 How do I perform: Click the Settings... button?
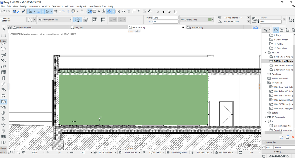pyautogui.click(x=278, y=152)
